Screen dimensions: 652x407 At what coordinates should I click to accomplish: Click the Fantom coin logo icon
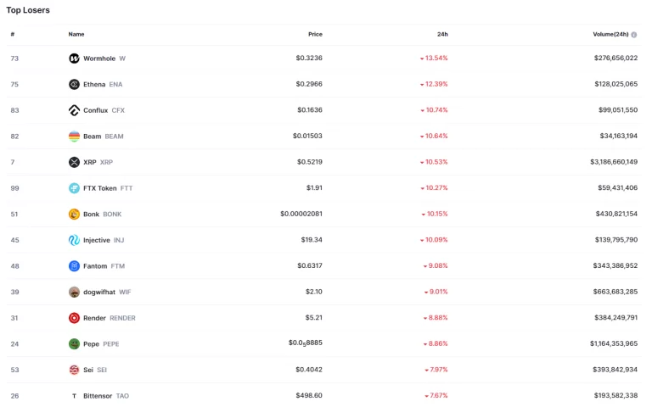click(74, 266)
